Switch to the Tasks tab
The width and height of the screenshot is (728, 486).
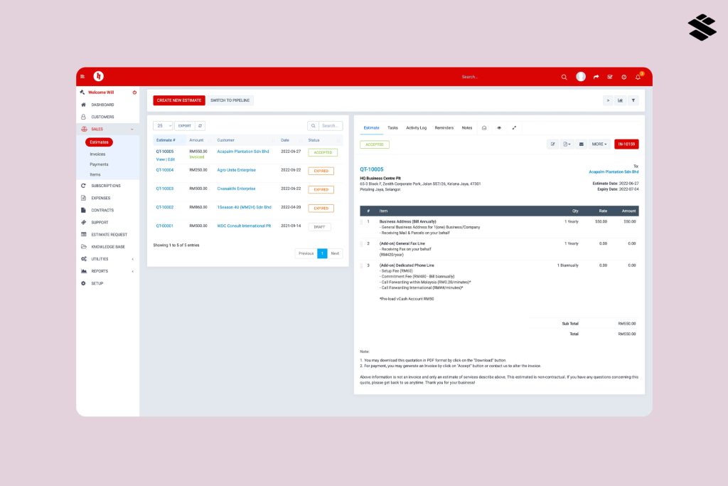[392, 128]
